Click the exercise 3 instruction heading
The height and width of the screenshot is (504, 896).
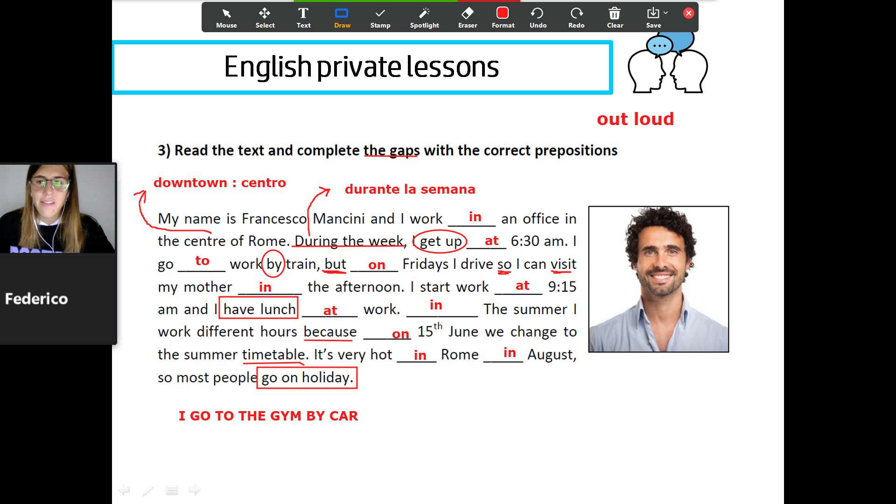(x=387, y=150)
